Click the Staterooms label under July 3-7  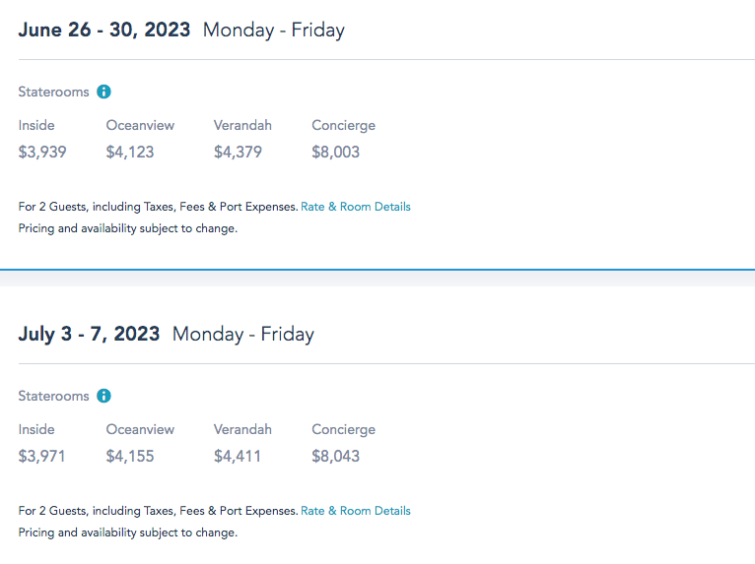(53, 396)
